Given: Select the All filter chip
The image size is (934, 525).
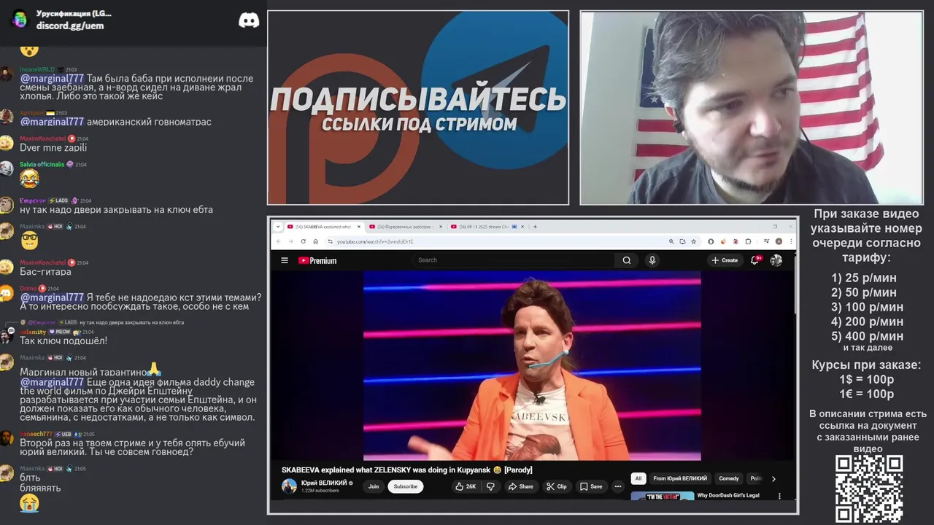Looking at the screenshot, I should 638,478.
